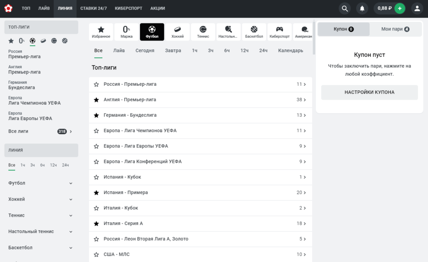The width and height of the screenshot is (428, 262).
Task: Select sidebar 12ч time filter
Action: (x=53, y=165)
